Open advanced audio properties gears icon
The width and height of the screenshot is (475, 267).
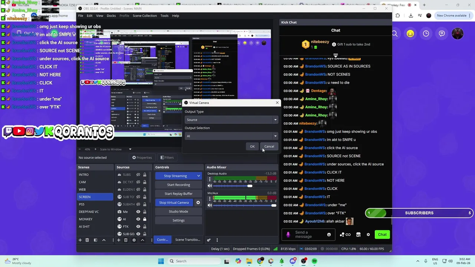(209, 240)
